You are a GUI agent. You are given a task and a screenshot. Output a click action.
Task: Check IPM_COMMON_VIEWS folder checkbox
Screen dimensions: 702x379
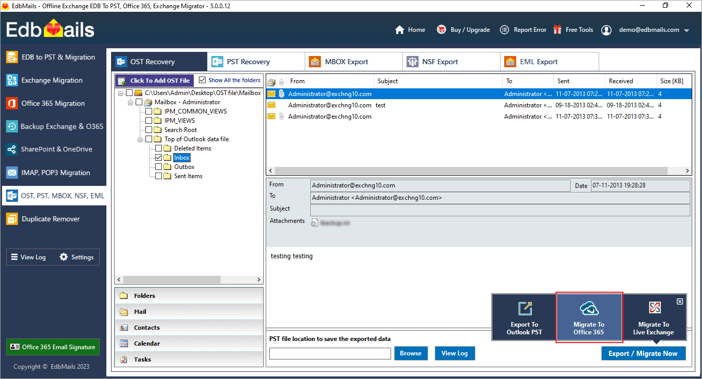tap(149, 111)
